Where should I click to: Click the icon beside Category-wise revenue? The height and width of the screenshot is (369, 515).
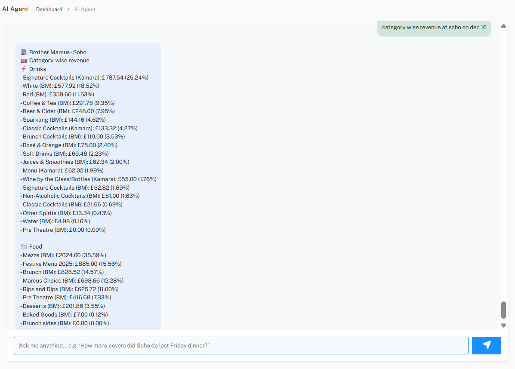24,61
